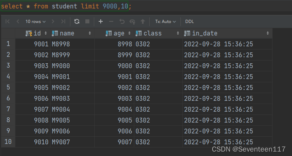292x156 pixels.
Task: Reload the table data
Action: click(x=77, y=21)
